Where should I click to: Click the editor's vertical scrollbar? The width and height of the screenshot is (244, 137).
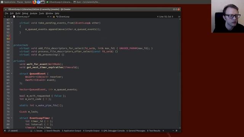pyautogui.click(x=180, y=73)
